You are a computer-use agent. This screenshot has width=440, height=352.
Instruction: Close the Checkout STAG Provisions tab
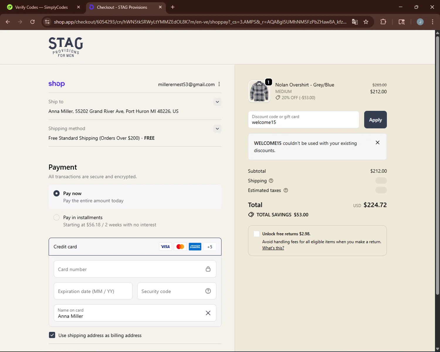(160, 7)
